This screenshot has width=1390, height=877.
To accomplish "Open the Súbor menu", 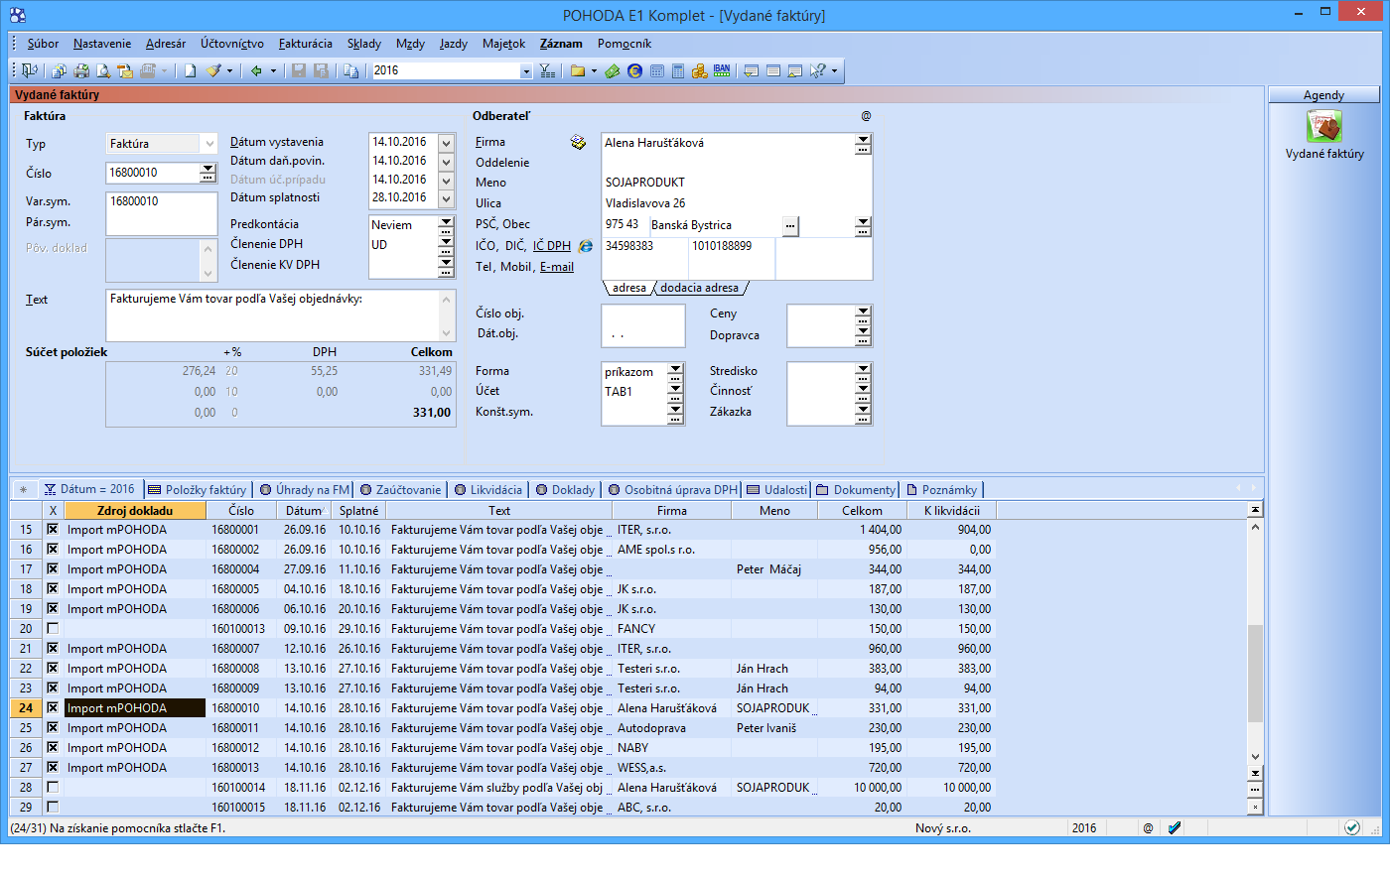I will pyautogui.click(x=43, y=44).
